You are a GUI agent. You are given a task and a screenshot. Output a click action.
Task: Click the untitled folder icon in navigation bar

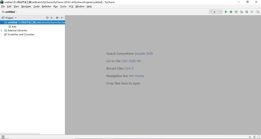coord(3,12)
